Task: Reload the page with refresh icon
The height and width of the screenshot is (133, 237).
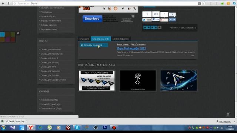Action: [15, 3]
